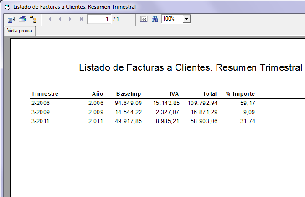Screen dimensions: 305x197
Task: Click the report title heading
Action: 191,68
